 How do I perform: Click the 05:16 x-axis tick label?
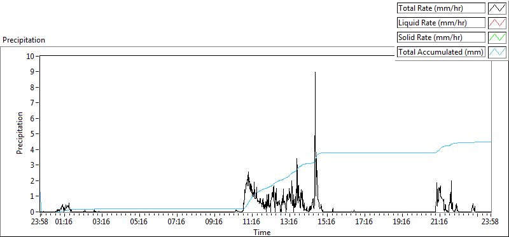click(139, 222)
